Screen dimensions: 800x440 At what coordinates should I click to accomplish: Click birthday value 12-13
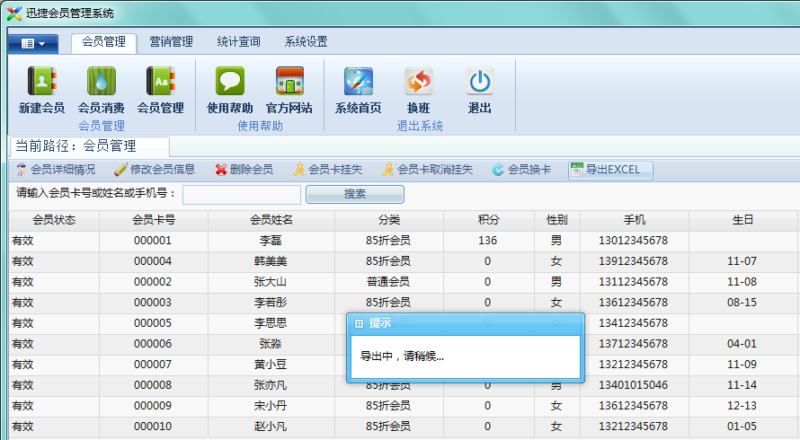click(742, 406)
